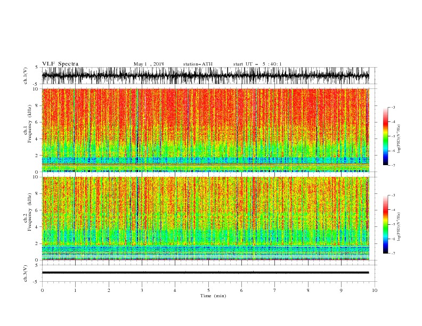This screenshot has height=326, width=422.
Task: Select the "start UT = 5 :40: 1" text
Action: tap(257, 64)
